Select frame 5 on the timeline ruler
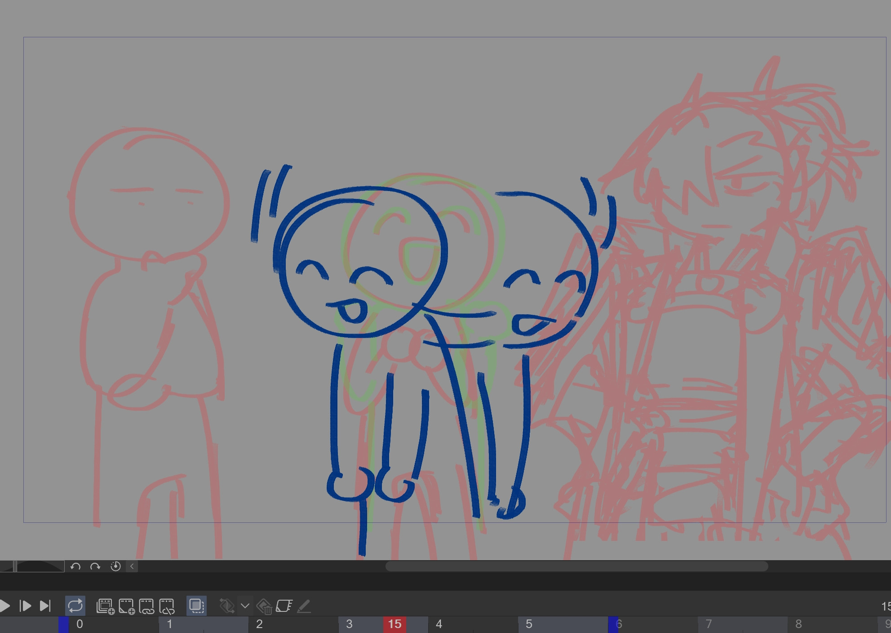Viewport: 891px width, 633px height. point(529,624)
